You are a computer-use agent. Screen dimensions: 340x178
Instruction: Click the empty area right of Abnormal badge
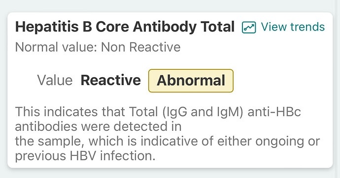tap(282, 81)
